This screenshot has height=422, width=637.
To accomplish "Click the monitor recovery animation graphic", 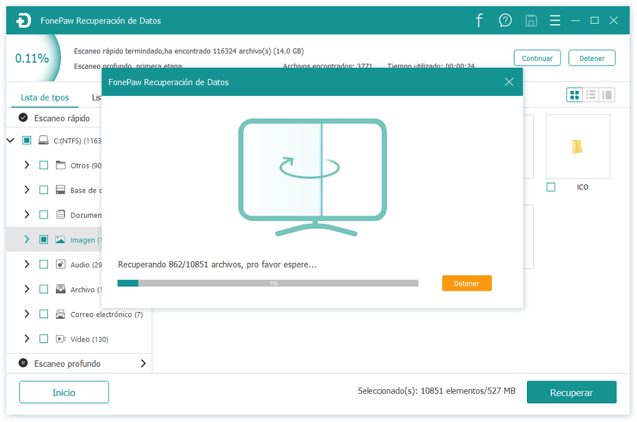I will click(x=312, y=177).
